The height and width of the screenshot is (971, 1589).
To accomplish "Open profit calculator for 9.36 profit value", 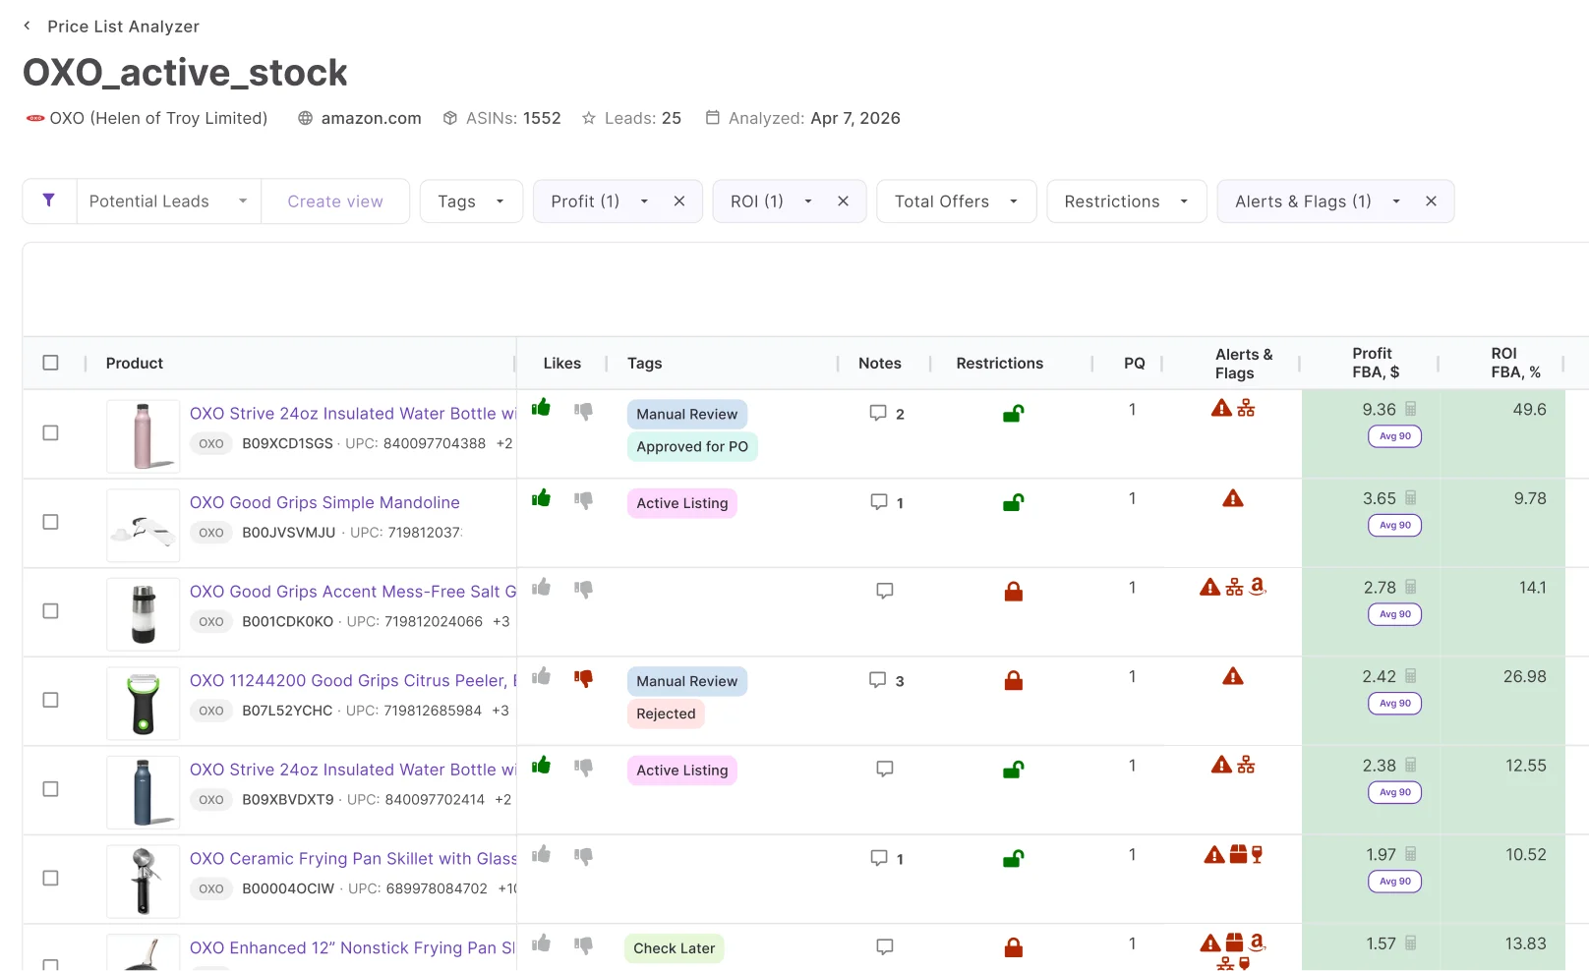I will (1411, 409).
